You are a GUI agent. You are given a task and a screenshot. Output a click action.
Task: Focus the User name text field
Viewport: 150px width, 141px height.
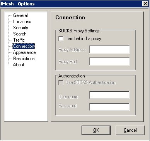pyautogui.click(x=109, y=95)
